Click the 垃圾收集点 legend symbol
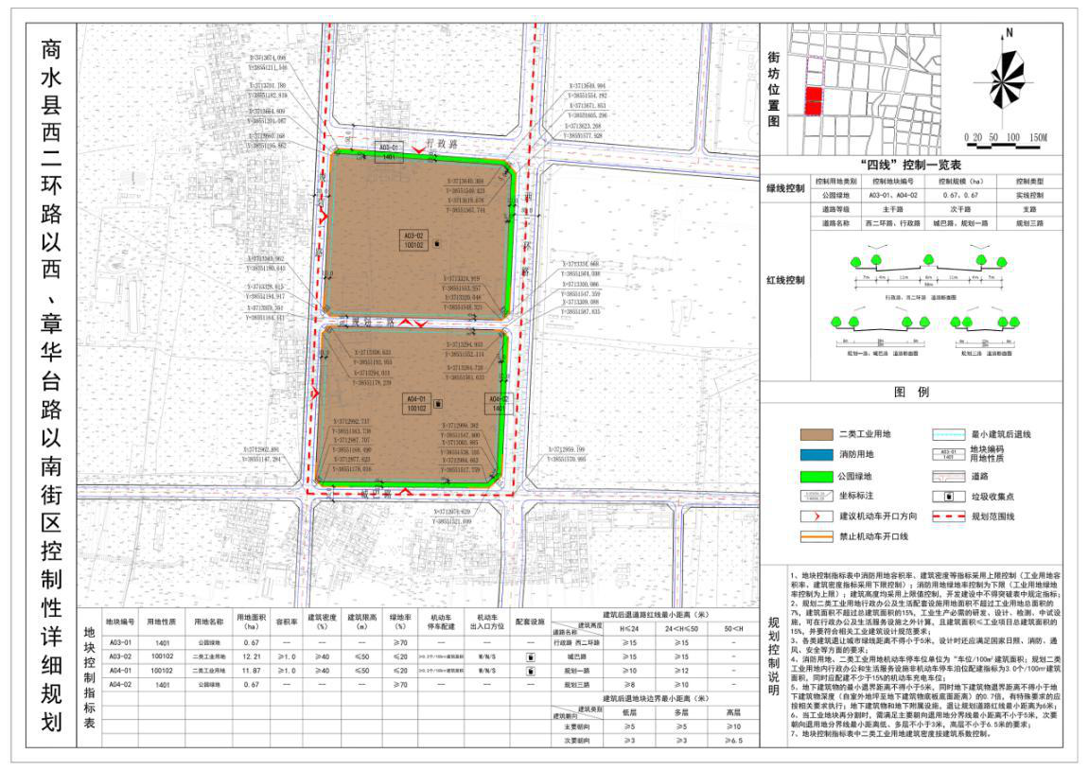Screen dimensions: 1089x770 [x=949, y=497]
